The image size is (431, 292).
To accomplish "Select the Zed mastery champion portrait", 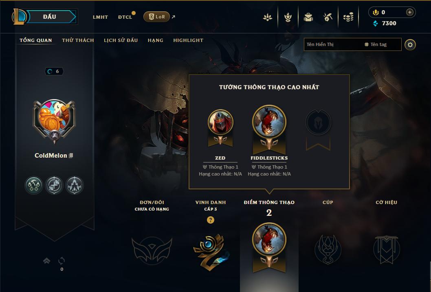I will (x=220, y=122).
